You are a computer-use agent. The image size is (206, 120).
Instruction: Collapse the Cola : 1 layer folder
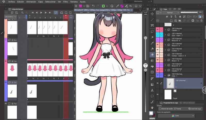pyautogui.click(x=165, y=75)
